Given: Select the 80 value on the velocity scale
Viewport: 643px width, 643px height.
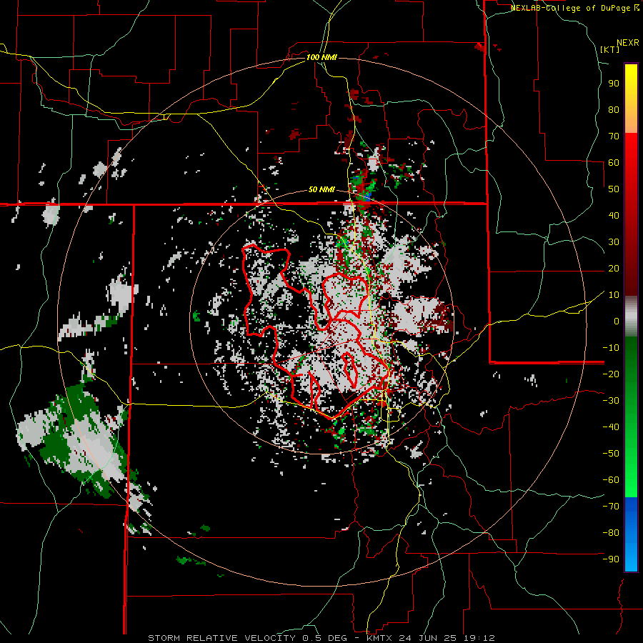Looking at the screenshot, I should (x=614, y=109).
